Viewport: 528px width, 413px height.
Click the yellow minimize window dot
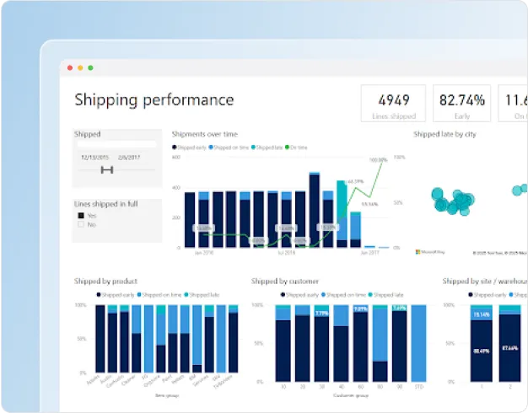tap(80, 68)
